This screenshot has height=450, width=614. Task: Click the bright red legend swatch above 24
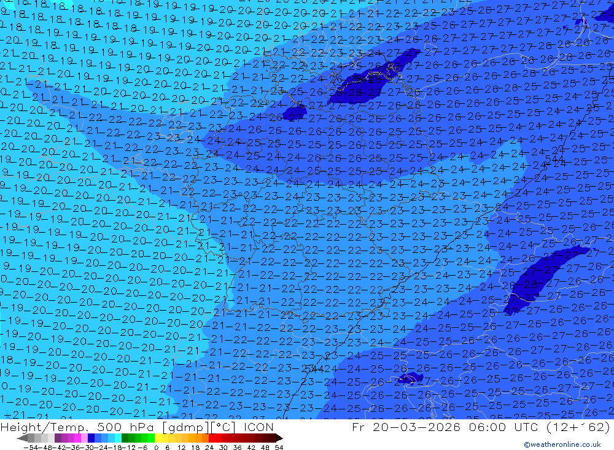click(x=212, y=438)
